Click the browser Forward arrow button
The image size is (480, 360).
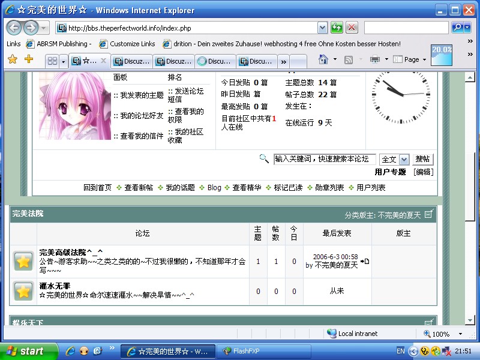[x=31, y=28]
